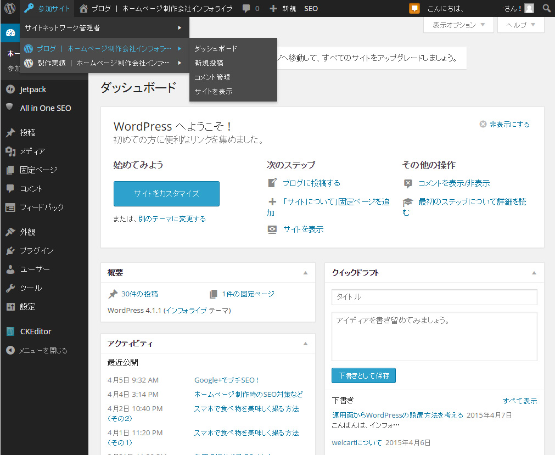Open the 「サイトについて」固定ページを追加 link
The image size is (555, 455).
(x=336, y=201)
